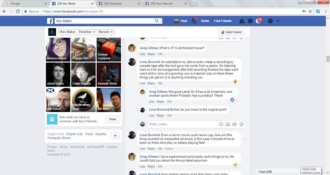
Task: Open Melissa Melton's friend thumbnail
Action: 58,49
